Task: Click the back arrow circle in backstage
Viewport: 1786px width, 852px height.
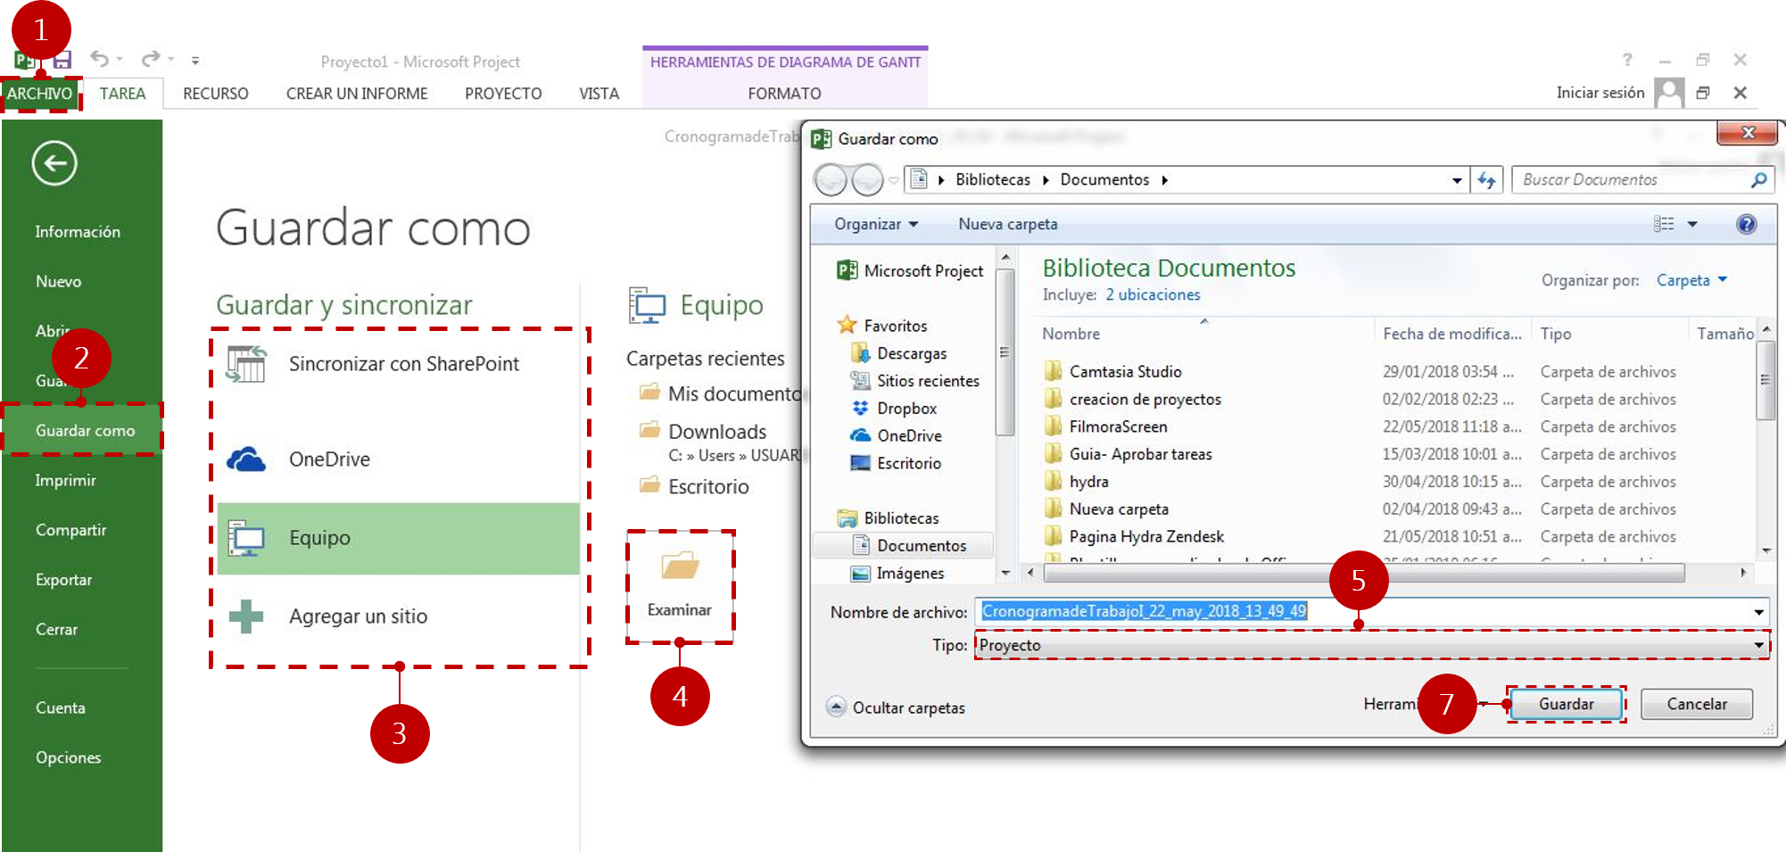Action: [54, 163]
